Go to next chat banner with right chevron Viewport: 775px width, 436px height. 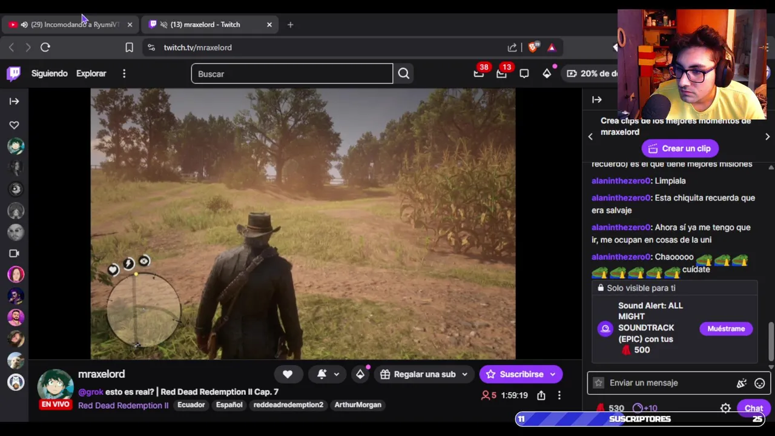[767, 137]
